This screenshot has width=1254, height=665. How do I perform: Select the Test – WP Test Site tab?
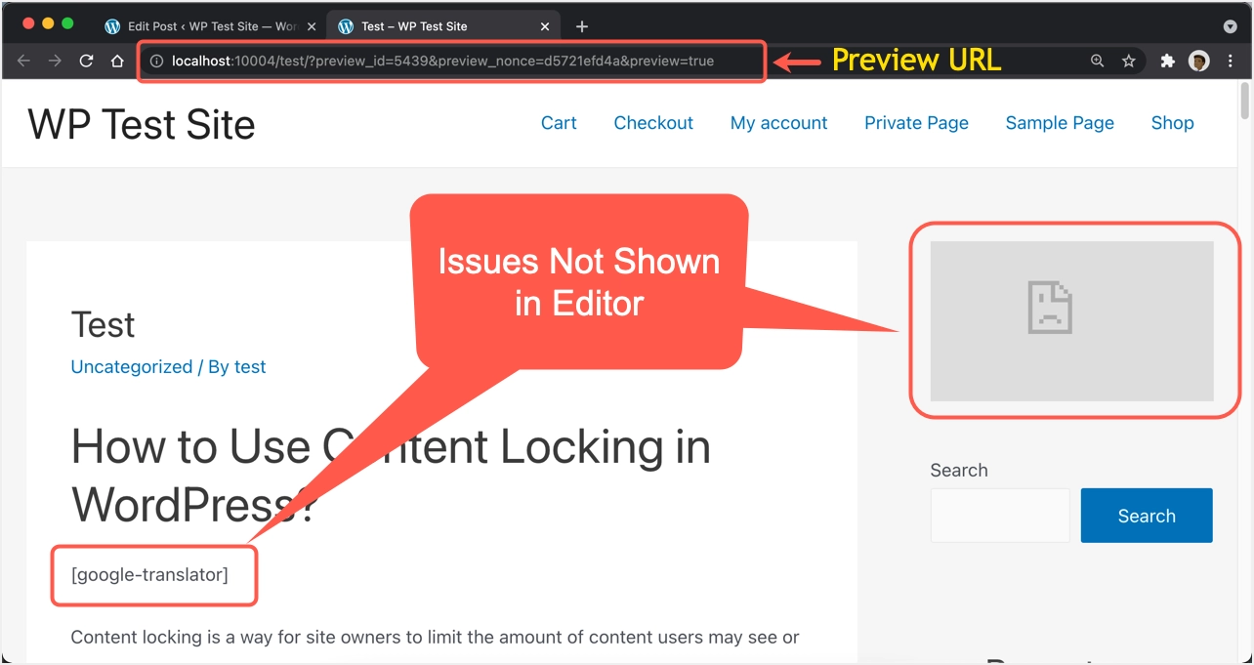click(443, 26)
